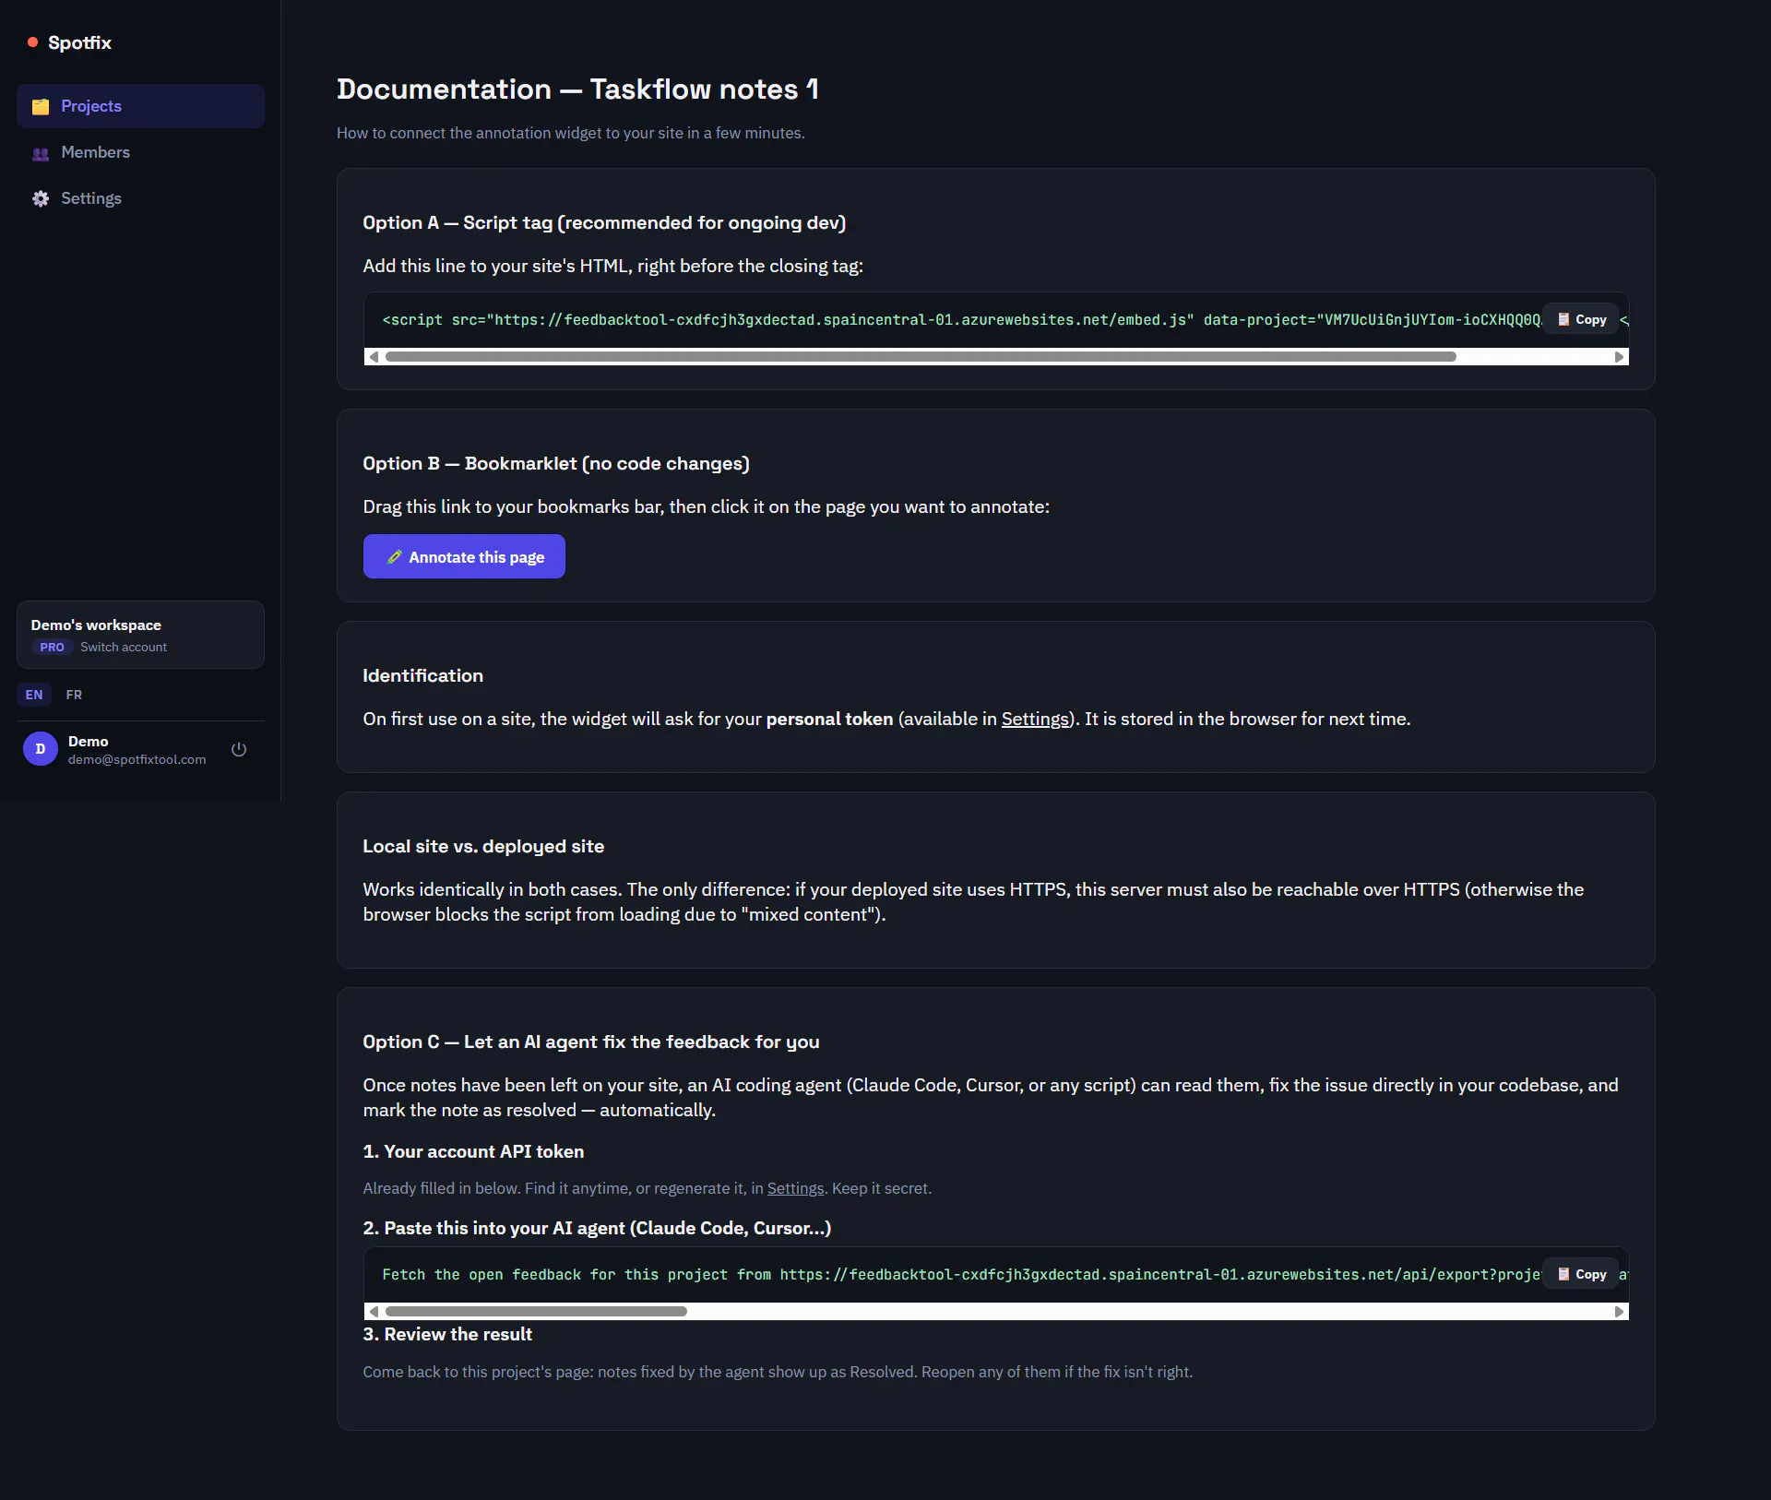Open Settings link under API token step
This screenshot has width=1771, height=1500.
[x=795, y=1188]
